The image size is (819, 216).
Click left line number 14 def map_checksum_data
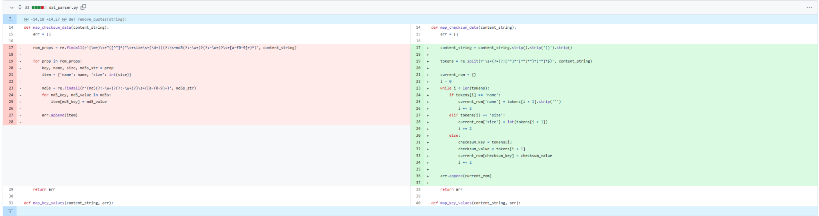[x=11, y=27]
